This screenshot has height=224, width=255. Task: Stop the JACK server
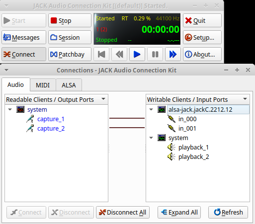70,20
